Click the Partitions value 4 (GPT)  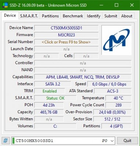tap(116, 126)
